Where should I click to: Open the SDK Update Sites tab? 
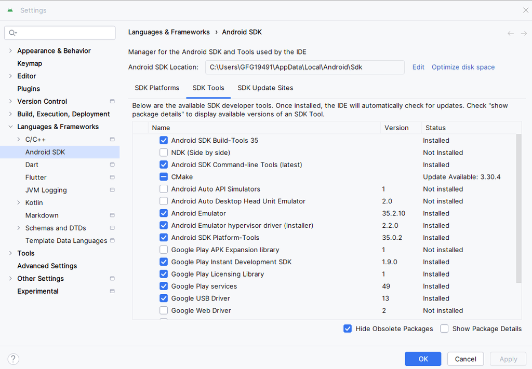coord(265,88)
